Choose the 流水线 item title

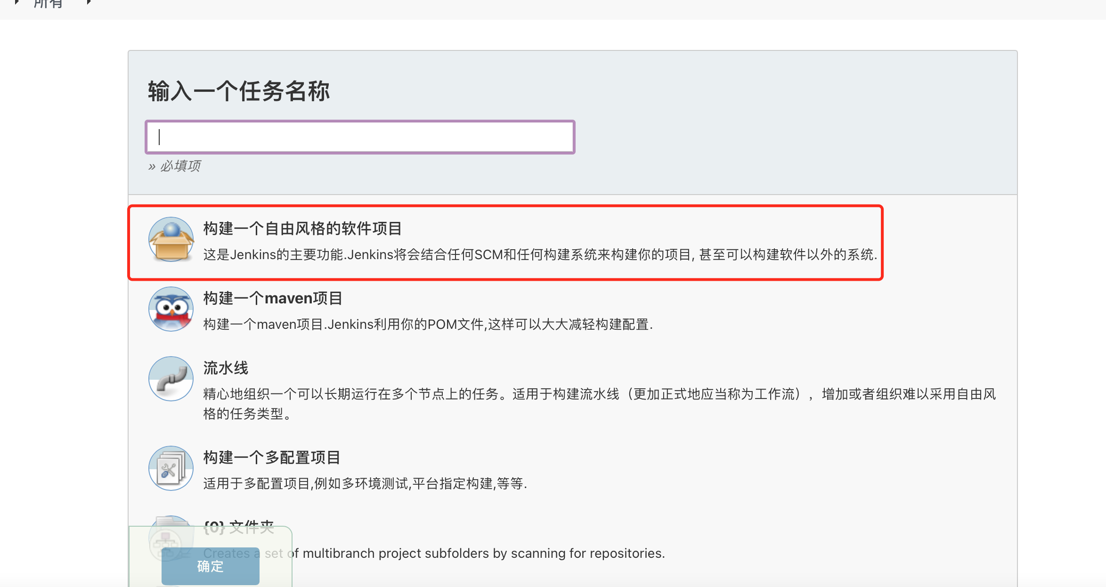click(226, 368)
